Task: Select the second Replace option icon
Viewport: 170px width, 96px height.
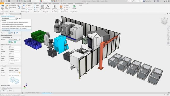Action: pyautogui.click(x=12, y=33)
